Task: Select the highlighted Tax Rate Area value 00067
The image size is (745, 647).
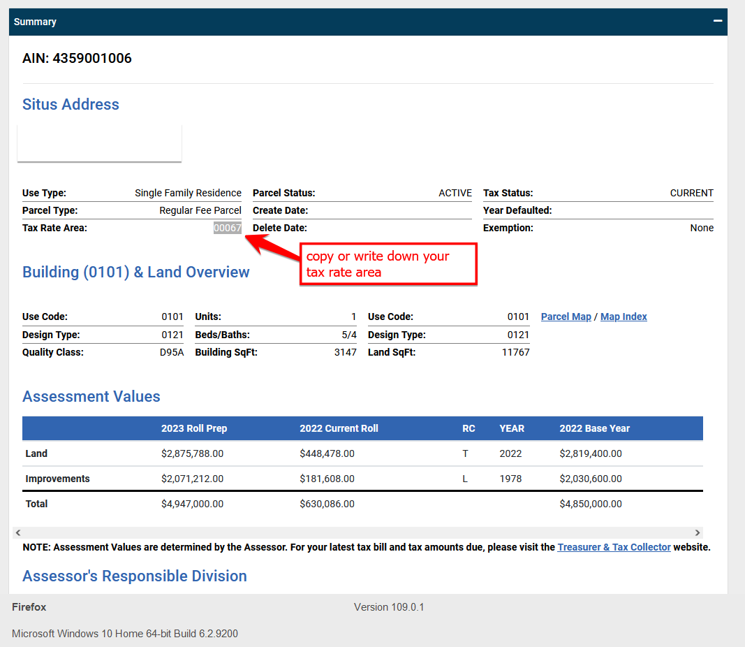Action: pos(227,228)
